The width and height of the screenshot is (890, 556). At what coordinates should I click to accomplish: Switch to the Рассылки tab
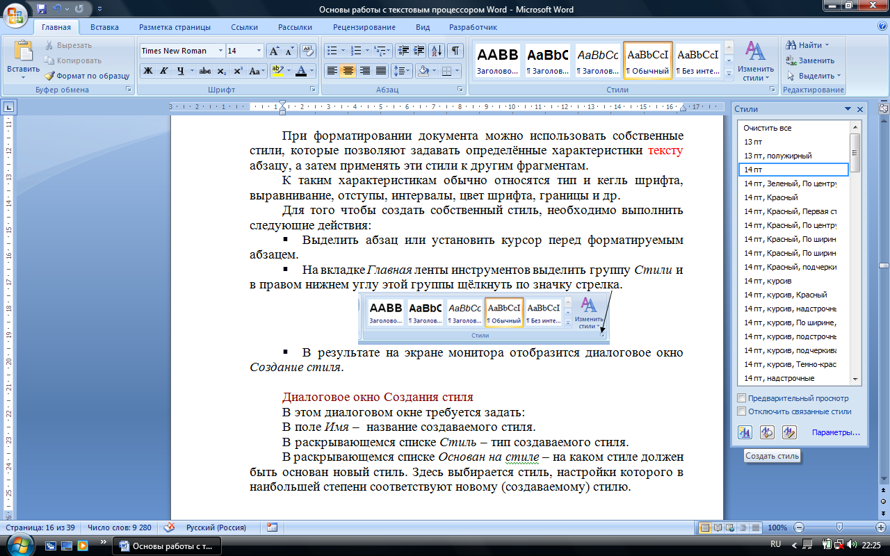(x=295, y=27)
